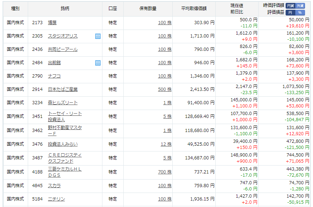Open the 出前館 stock link
The height and width of the screenshot is (207, 313).
[x=54, y=63]
